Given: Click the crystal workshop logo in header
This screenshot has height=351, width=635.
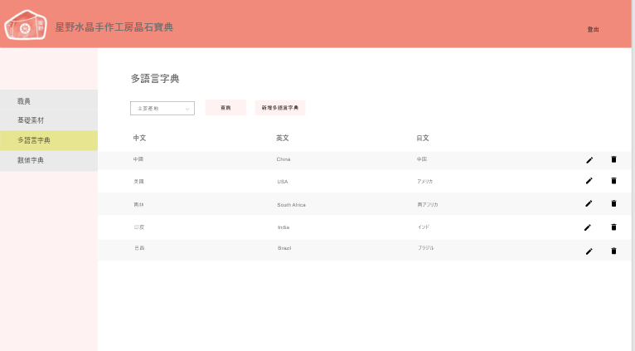Looking at the screenshot, I should (26, 26).
